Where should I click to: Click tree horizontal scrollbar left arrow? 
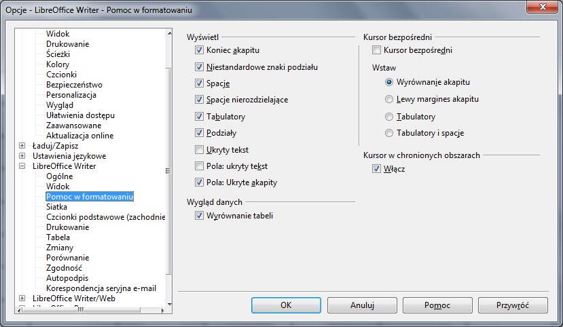click(18, 311)
